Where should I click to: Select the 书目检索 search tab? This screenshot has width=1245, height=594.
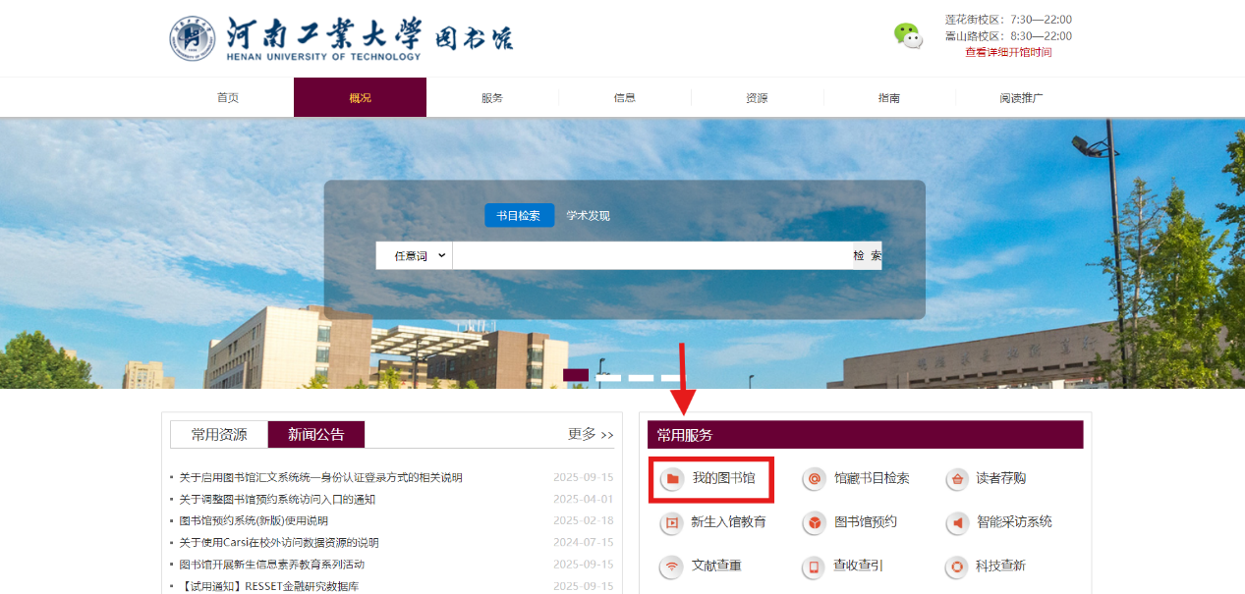518,215
